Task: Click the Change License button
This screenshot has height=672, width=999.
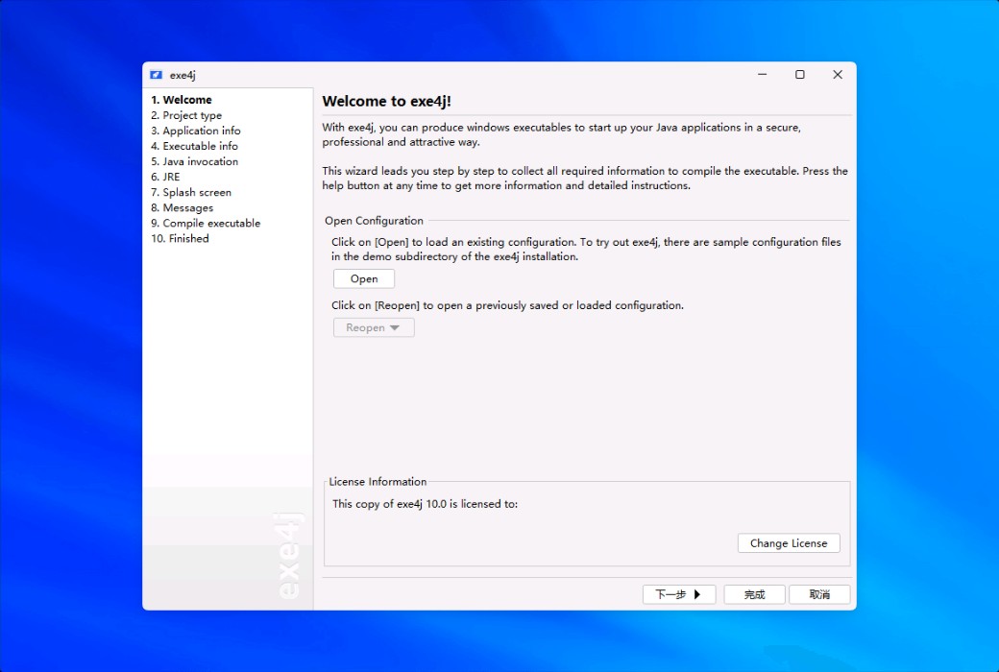Action: (789, 543)
